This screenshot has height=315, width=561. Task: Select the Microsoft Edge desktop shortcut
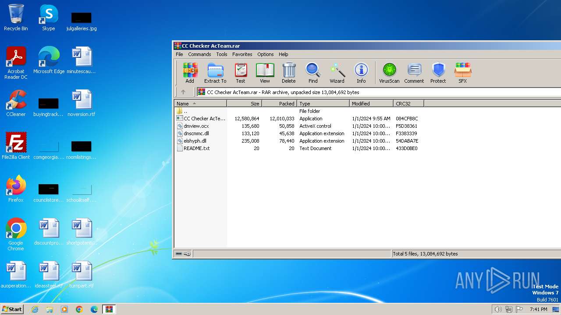(x=49, y=60)
